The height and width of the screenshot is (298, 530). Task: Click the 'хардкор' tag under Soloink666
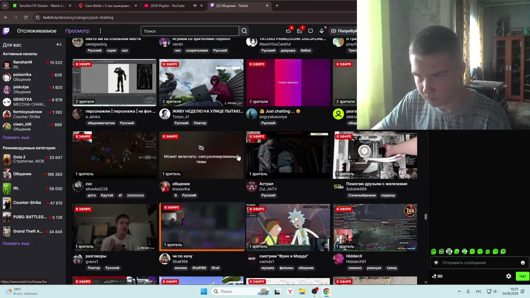click(388, 195)
